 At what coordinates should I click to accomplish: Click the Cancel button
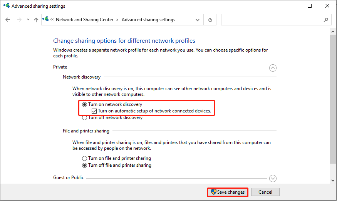(x=265, y=192)
